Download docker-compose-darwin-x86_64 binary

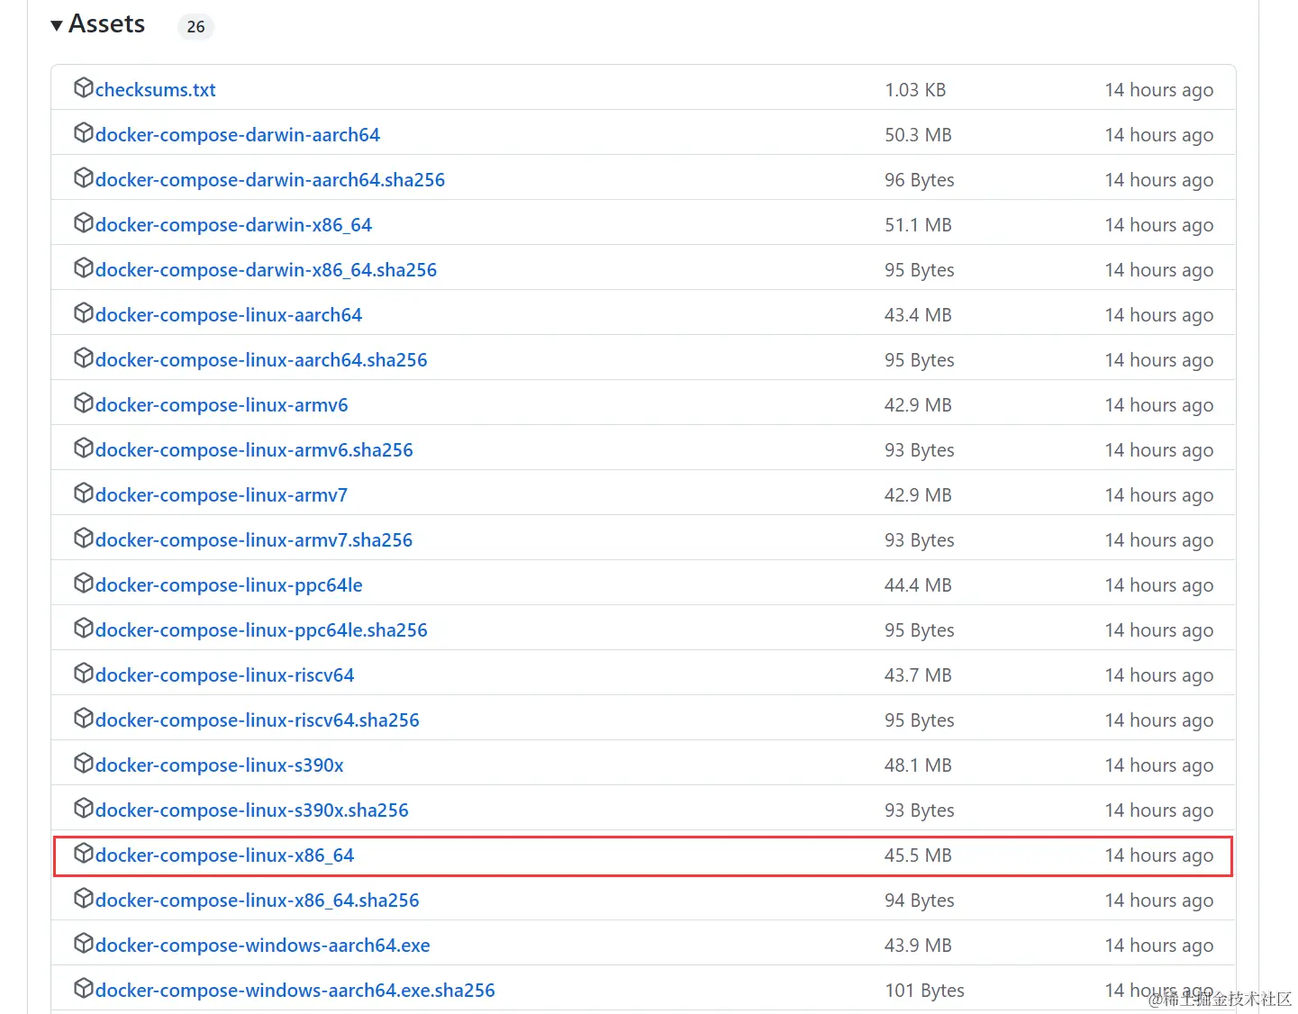(x=233, y=225)
